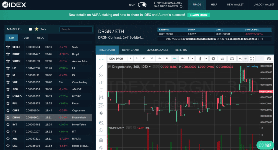Select the crosshair cursor tool
This screenshot has width=278, height=150.
click(x=101, y=59)
